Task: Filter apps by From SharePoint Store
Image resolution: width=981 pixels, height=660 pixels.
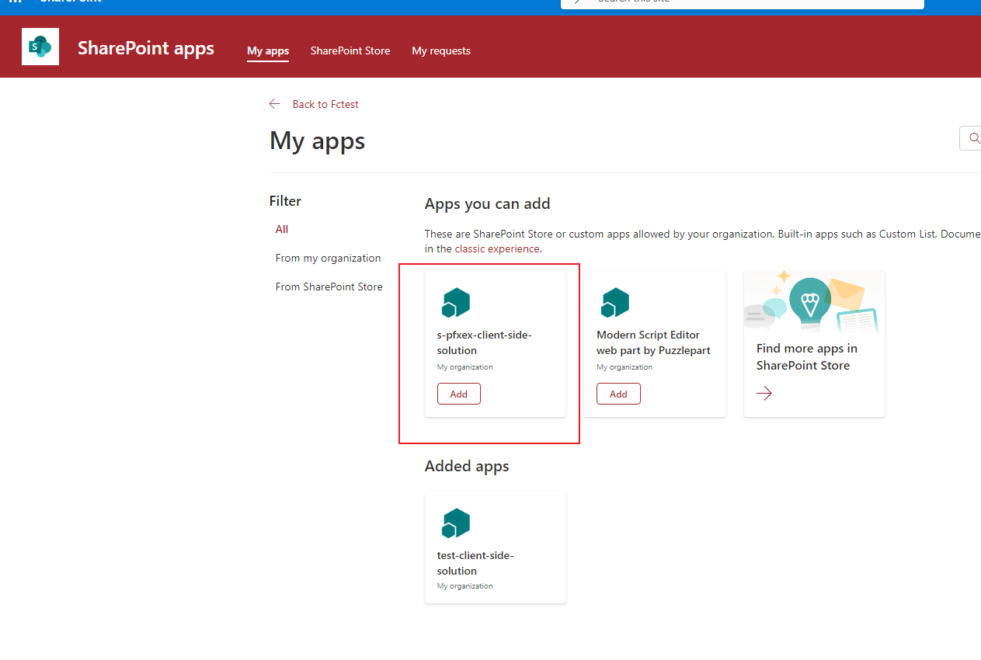Action: click(x=329, y=287)
